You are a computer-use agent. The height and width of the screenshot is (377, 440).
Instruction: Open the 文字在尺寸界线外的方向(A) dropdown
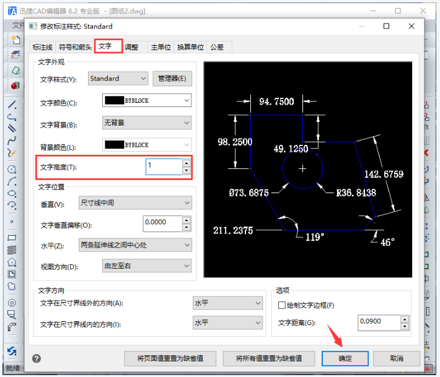(x=227, y=303)
